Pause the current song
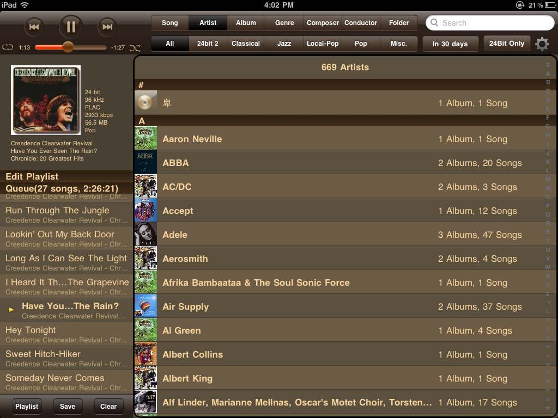 (71, 27)
